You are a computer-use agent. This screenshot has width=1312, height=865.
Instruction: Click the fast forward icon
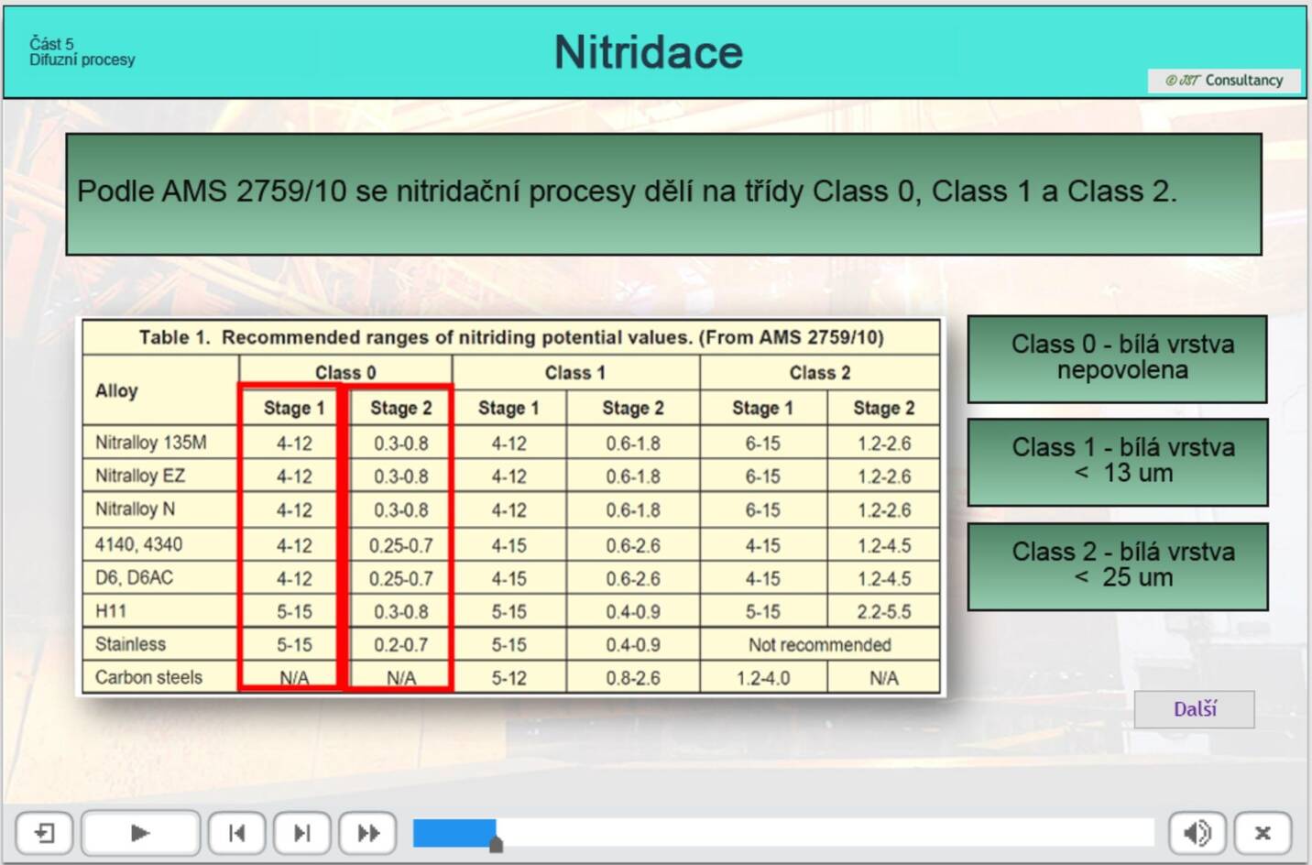pyautogui.click(x=367, y=833)
